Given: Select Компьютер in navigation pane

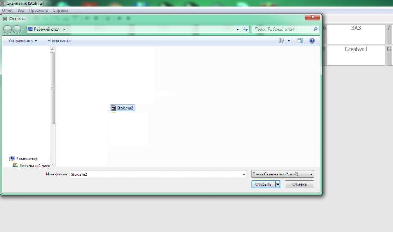Looking at the screenshot, I should click(x=26, y=159).
